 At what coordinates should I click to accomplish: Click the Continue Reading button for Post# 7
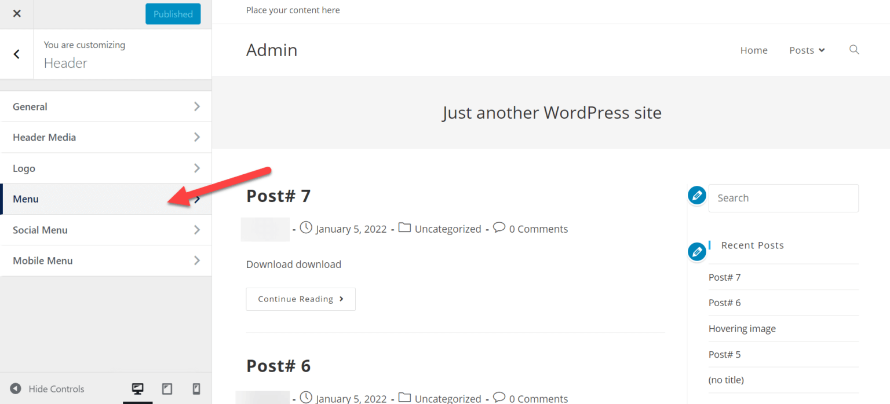(x=300, y=299)
